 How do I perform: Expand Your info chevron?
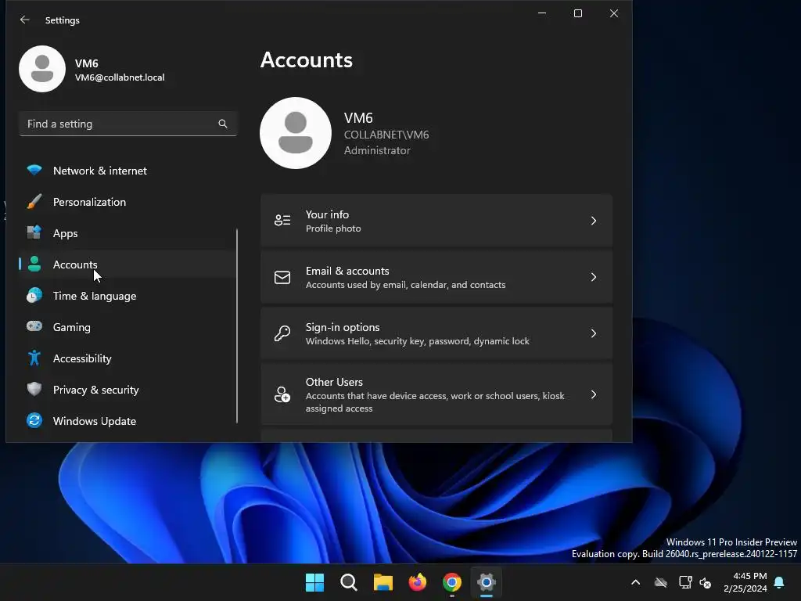point(594,221)
